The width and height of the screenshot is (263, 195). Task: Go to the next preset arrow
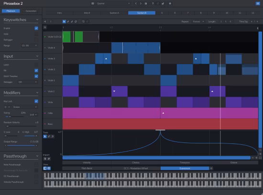(x=141, y=3)
